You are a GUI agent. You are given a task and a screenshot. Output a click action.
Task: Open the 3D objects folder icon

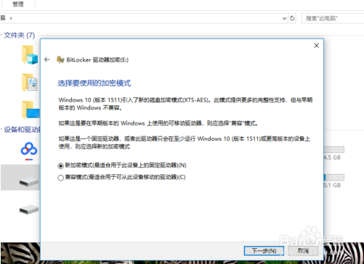point(30,55)
